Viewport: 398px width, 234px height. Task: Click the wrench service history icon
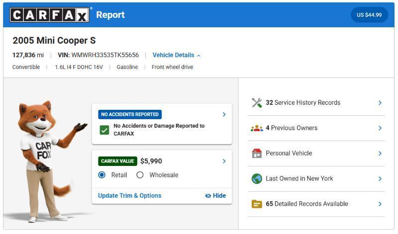pos(257,103)
